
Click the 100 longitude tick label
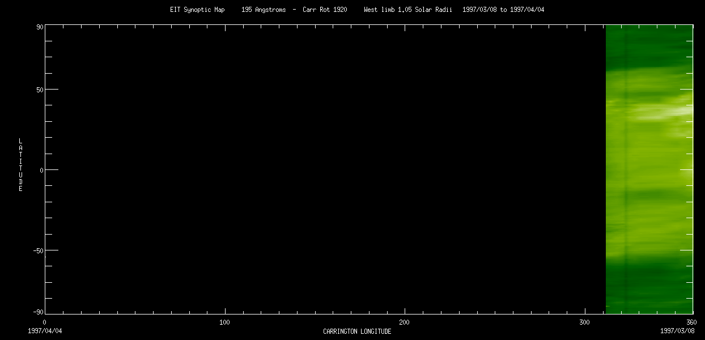[224, 322]
